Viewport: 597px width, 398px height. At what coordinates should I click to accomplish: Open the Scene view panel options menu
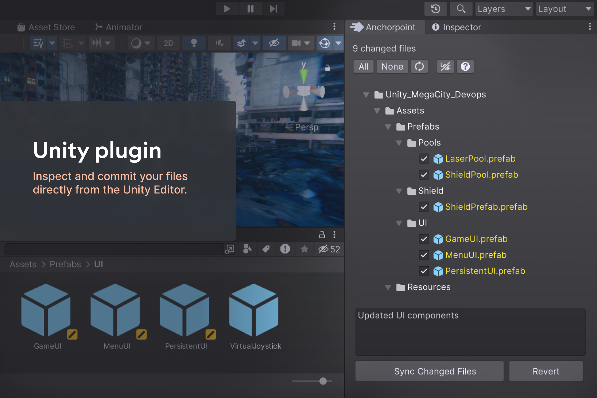[x=334, y=27]
